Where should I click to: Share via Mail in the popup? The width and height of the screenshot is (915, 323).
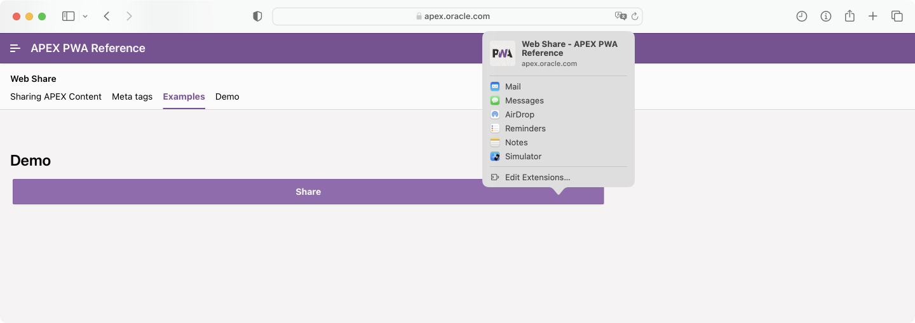[513, 87]
